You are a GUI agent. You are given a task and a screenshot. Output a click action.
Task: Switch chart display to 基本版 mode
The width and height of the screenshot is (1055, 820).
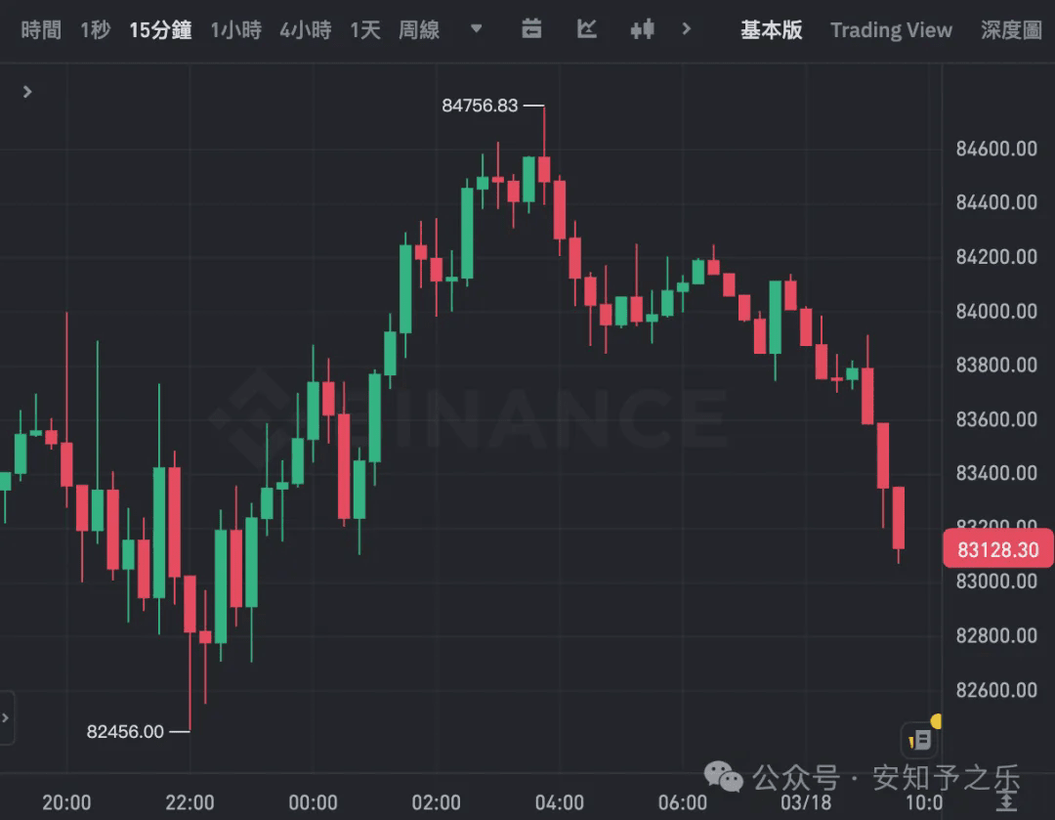point(772,30)
